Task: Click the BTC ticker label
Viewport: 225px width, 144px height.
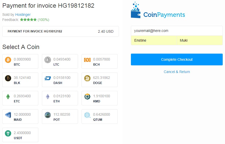Action: tap(17, 65)
